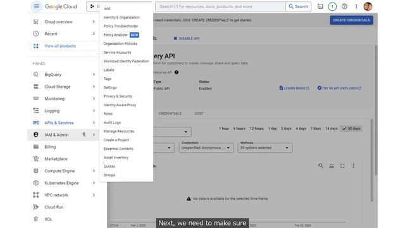405x228 pixels.
Task: Click the Cloud Storage icon
Action: (x=36, y=87)
